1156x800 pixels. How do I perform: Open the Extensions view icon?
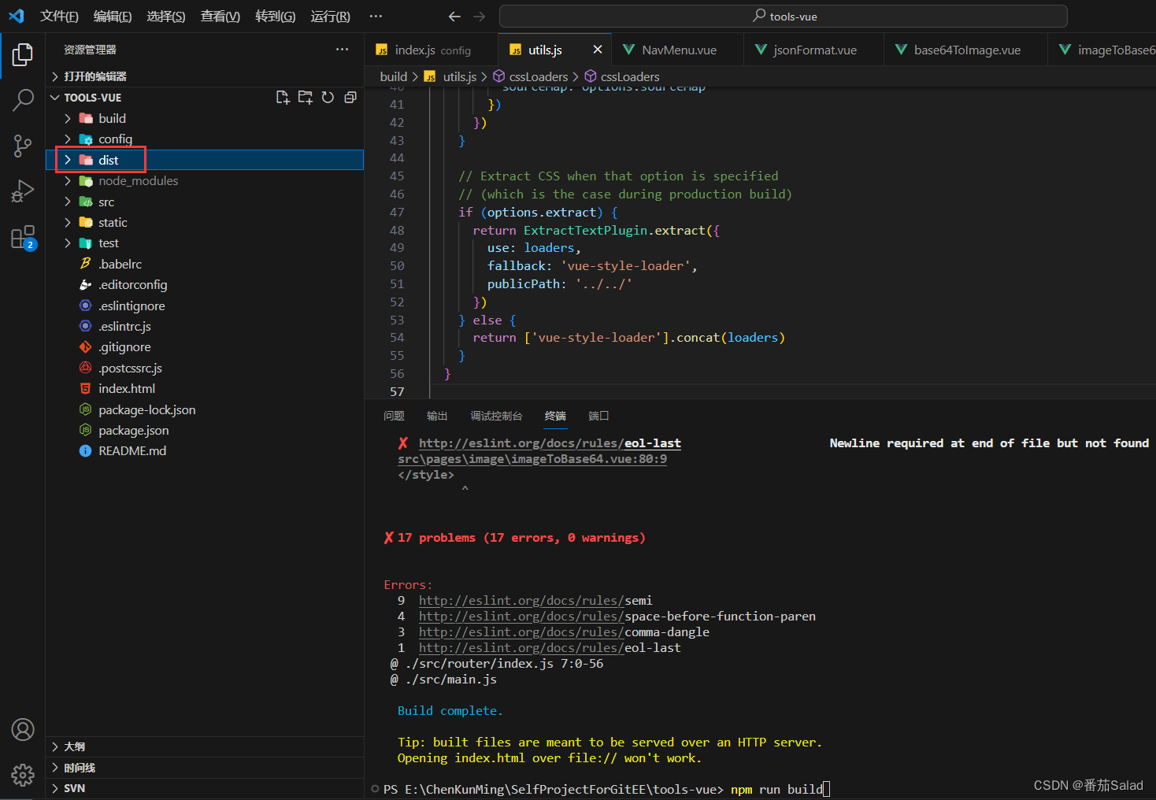pos(23,237)
